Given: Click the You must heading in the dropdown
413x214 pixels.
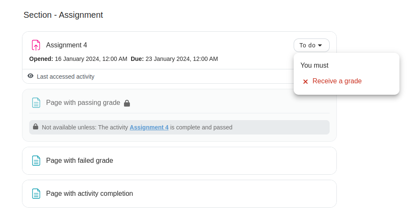Looking at the screenshot, I should 314,65.
